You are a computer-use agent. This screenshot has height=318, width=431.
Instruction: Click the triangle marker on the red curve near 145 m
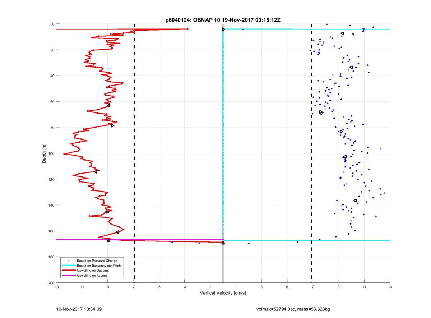tap(108, 212)
